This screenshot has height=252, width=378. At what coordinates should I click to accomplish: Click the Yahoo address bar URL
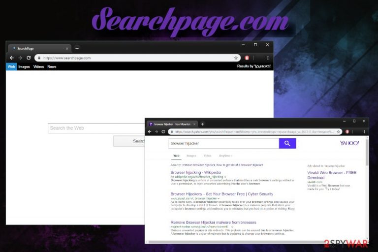click(x=254, y=132)
